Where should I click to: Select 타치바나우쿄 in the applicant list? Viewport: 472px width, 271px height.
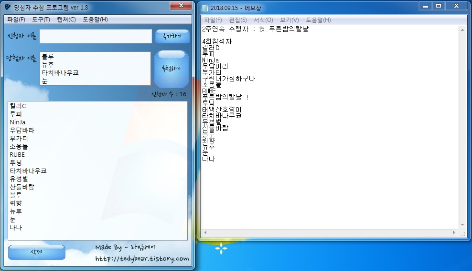tap(28, 171)
